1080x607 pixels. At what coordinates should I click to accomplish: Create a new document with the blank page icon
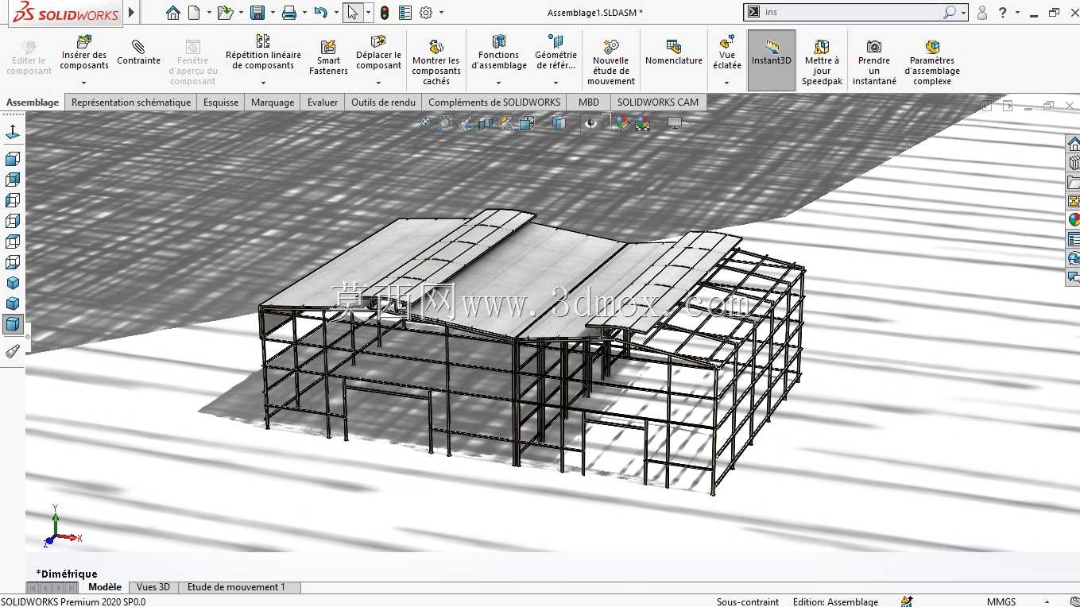(194, 13)
